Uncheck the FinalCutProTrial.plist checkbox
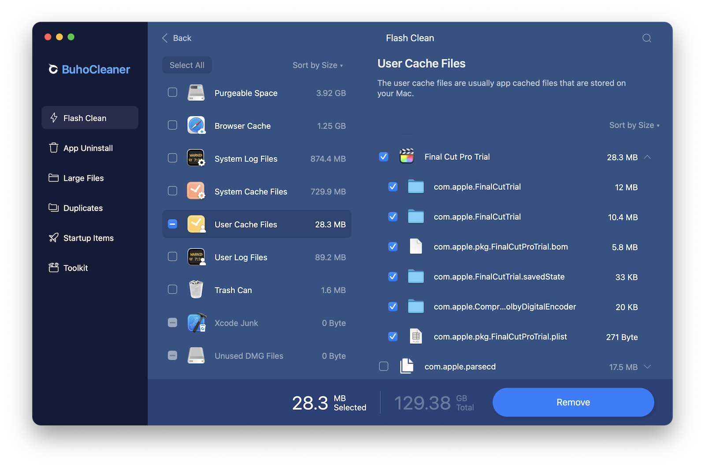This screenshot has height=468, width=705. (x=393, y=336)
